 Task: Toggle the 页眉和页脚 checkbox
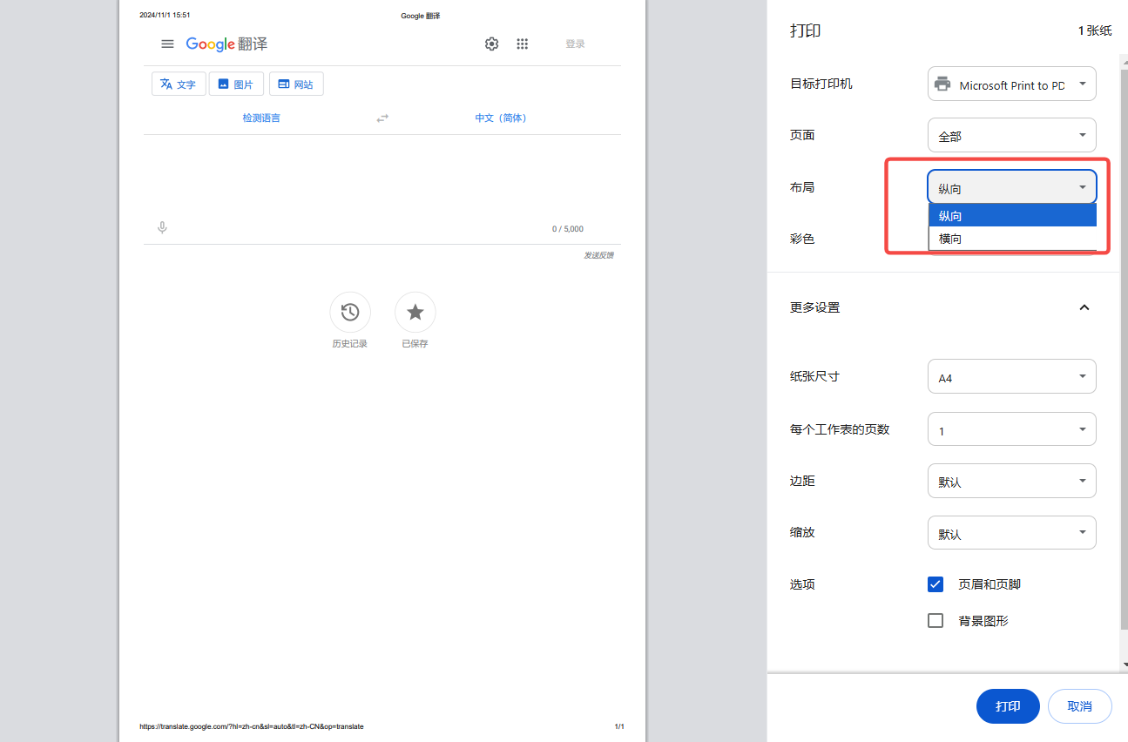(x=935, y=584)
